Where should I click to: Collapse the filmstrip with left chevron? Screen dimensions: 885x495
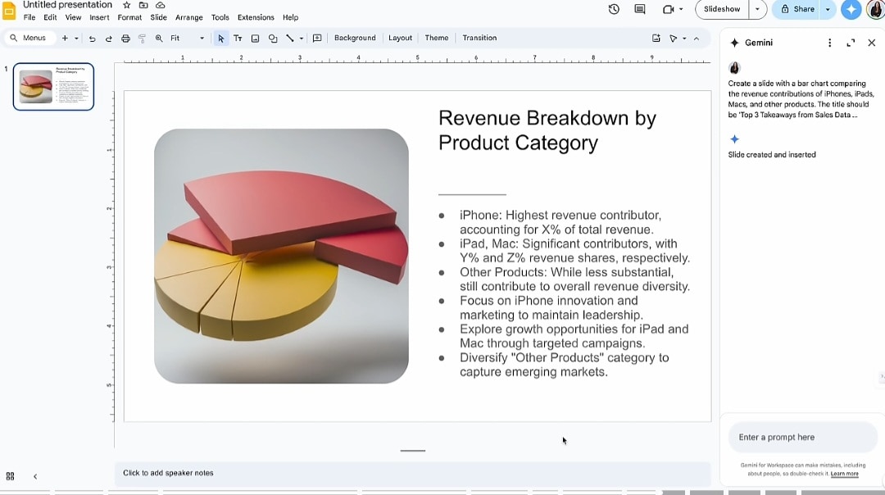(35, 476)
